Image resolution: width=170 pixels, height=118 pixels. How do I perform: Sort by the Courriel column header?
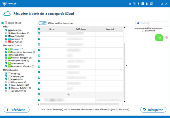(109, 29)
